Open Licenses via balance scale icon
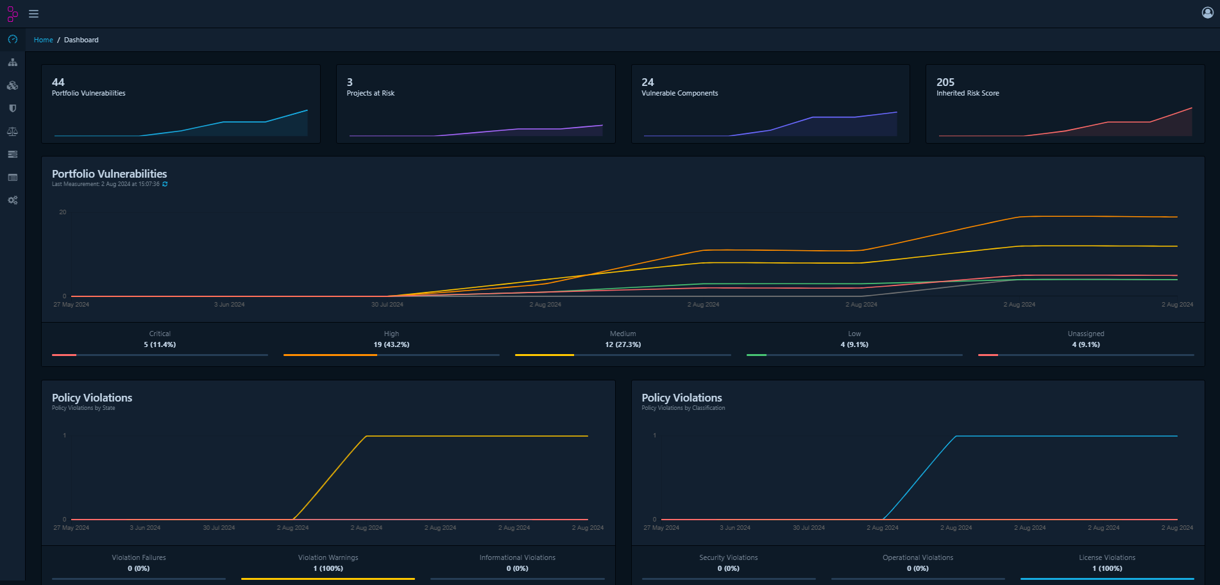This screenshot has height=585, width=1220. click(x=12, y=131)
